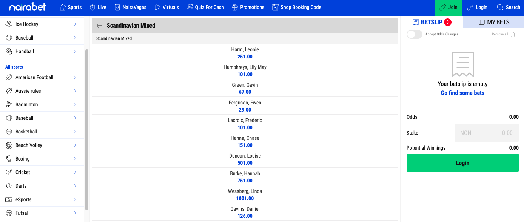The height and width of the screenshot is (222, 524).
Task: Select Wessberg, Linda odds 1001.00
Action: point(245,198)
